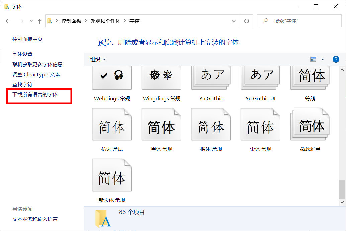Select the Yu Gothic UI font stack
Viewport: 346px width, 231px height.
click(x=260, y=77)
